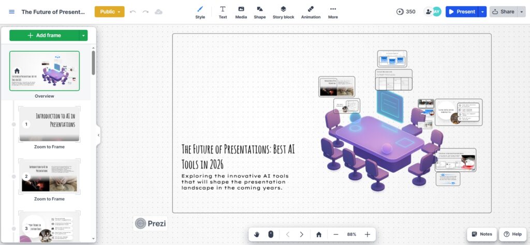Redo the last action
This screenshot has width=530, height=245.
pos(145,12)
